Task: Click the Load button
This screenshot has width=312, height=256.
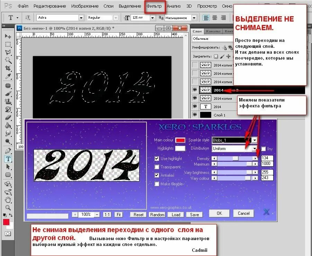Action: pyautogui.click(x=176, y=214)
